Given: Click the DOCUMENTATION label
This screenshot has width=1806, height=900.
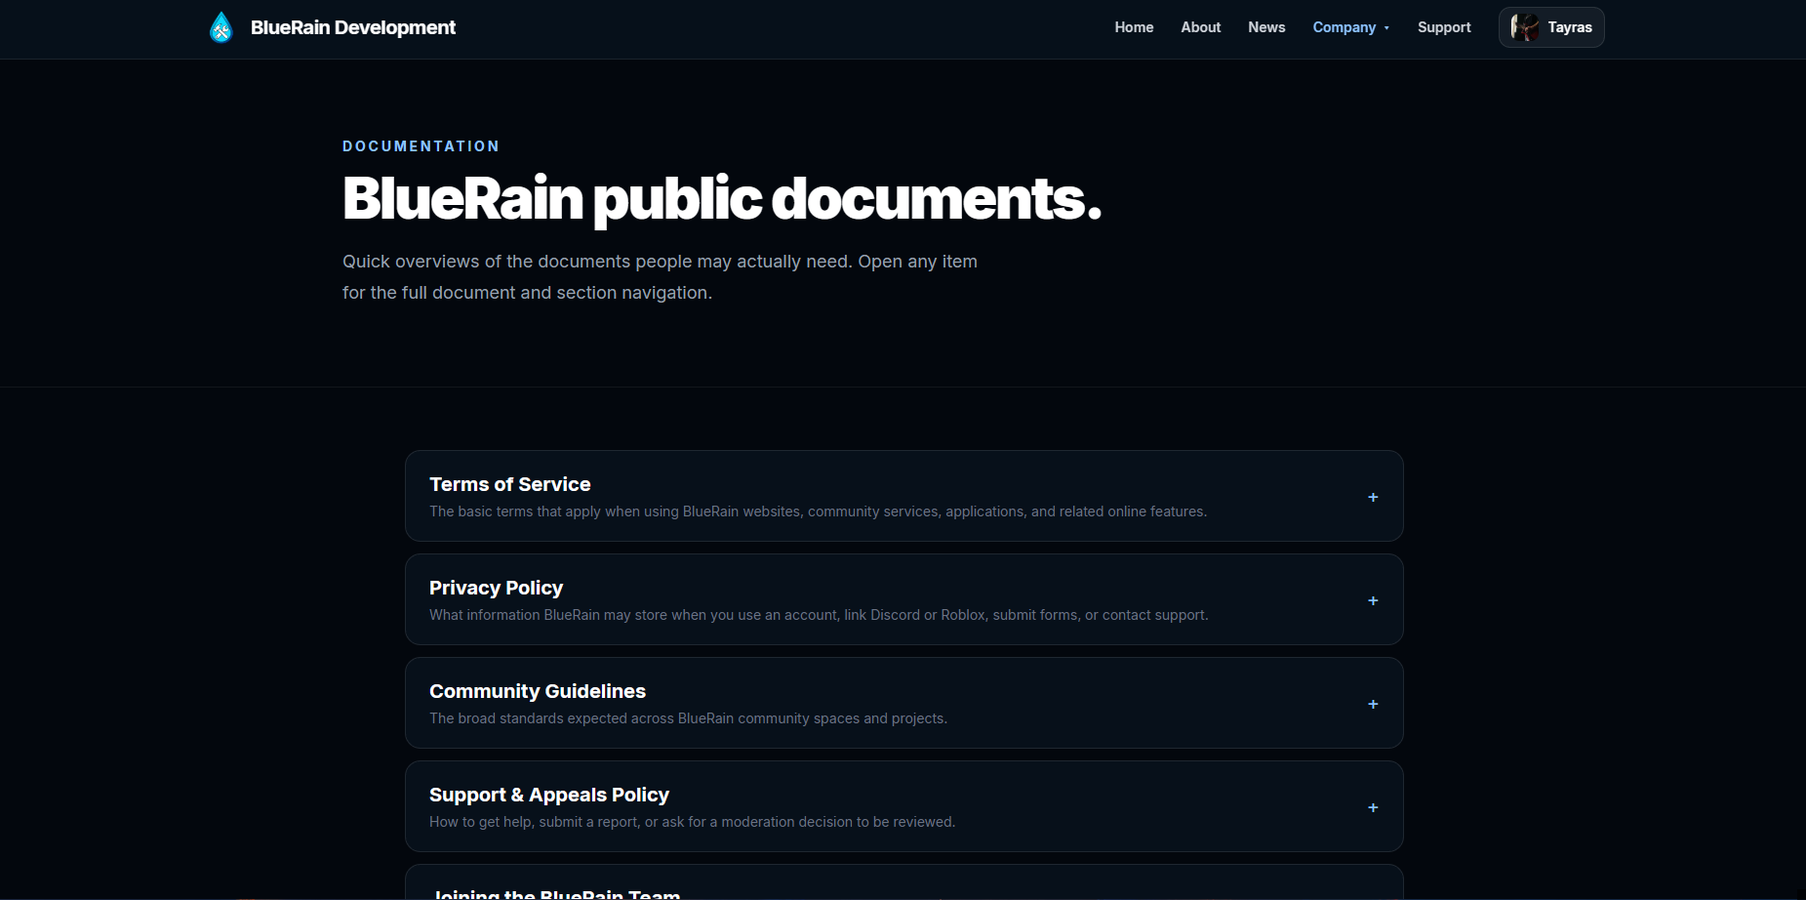Looking at the screenshot, I should point(421,146).
